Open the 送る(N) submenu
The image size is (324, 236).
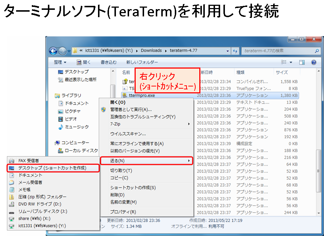(x=147, y=161)
